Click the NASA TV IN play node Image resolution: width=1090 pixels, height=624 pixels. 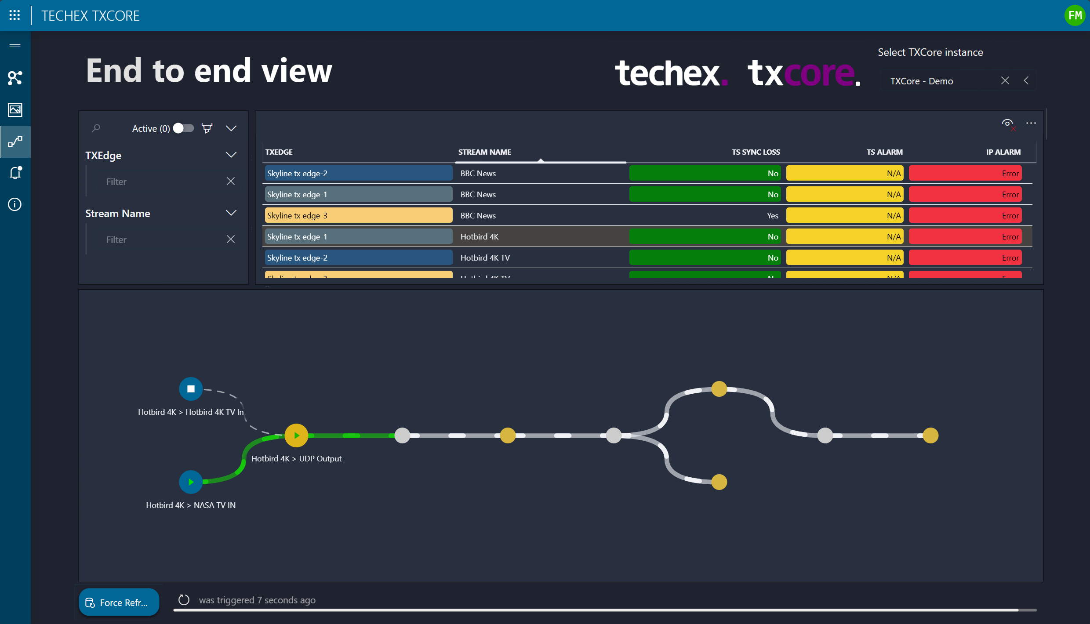pyautogui.click(x=191, y=482)
